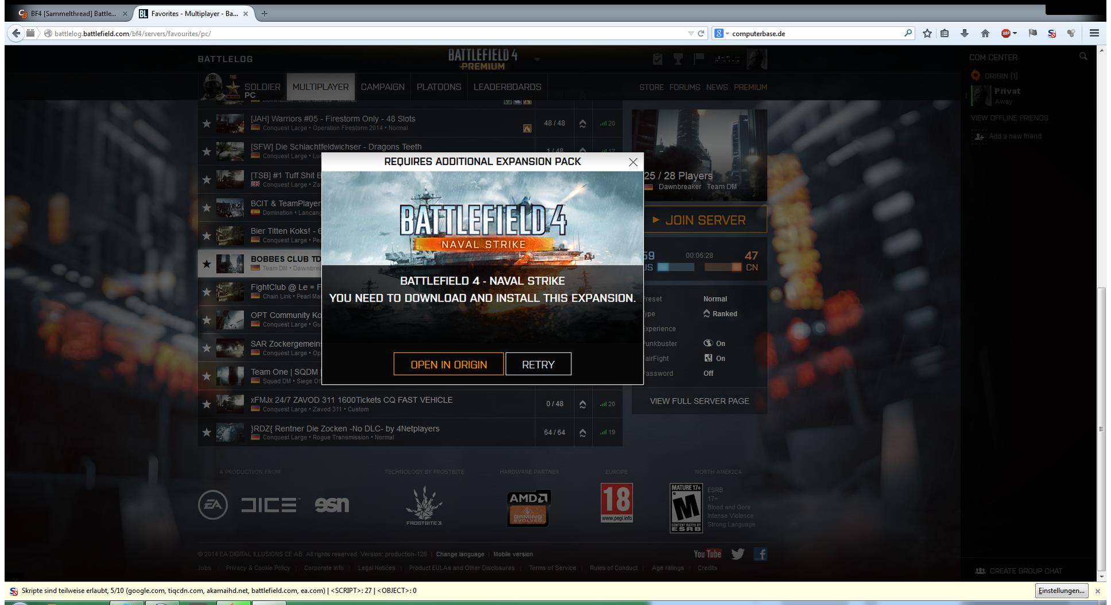Reload the page with the refresh icon
Viewport: 1111px width, 605px height.
coord(700,33)
